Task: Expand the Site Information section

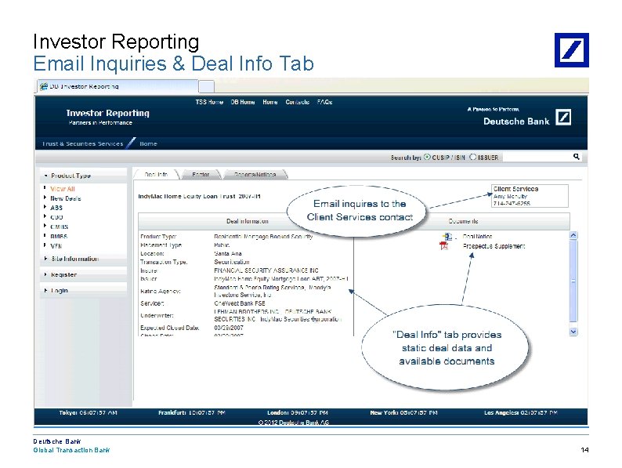Action: (x=46, y=259)
